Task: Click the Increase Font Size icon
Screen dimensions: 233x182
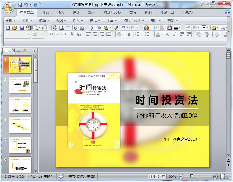Action: pyautogui.click(x=167, y=34)
